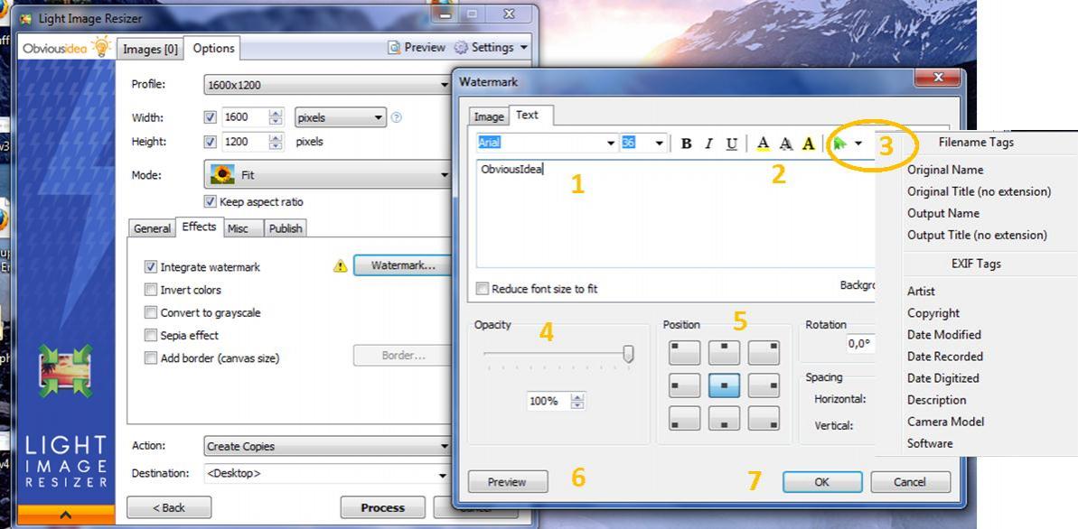Enable Convert to grayscale option
This screenshot has width=1078, height=529.
(x=151, y=312)
